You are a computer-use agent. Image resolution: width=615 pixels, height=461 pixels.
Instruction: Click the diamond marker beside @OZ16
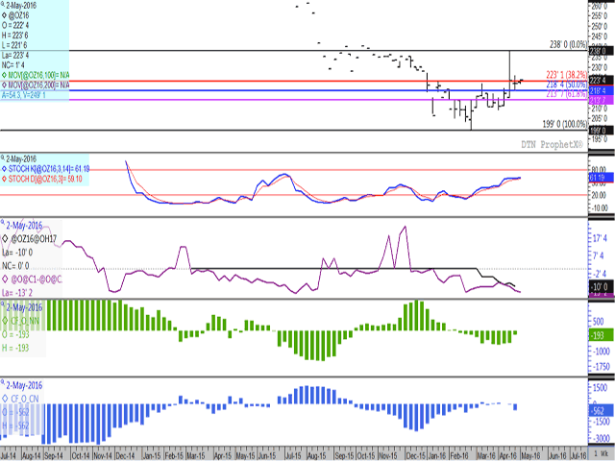click(x=5, y=15)
